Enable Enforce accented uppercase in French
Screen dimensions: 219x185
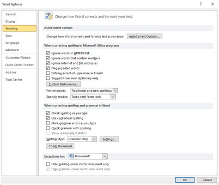click(48, 73)
